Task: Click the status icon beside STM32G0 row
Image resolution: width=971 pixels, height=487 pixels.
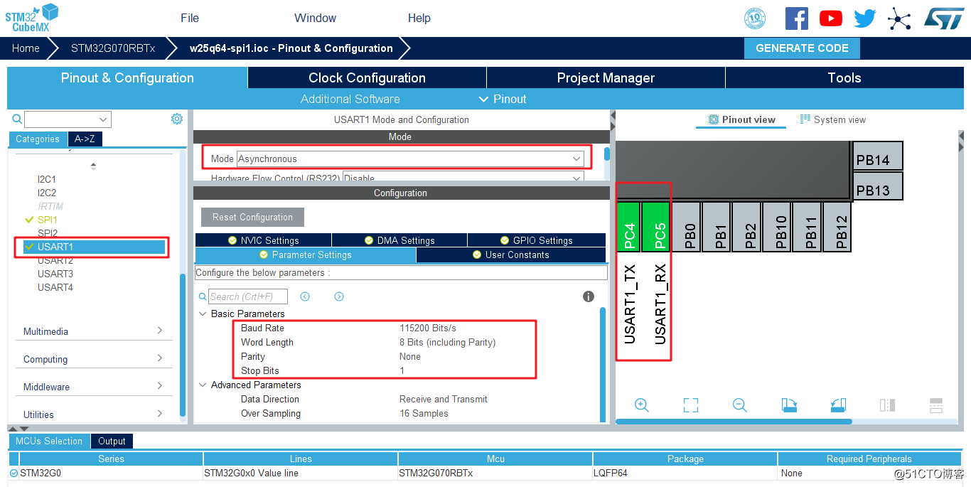Action: point(14,473)
